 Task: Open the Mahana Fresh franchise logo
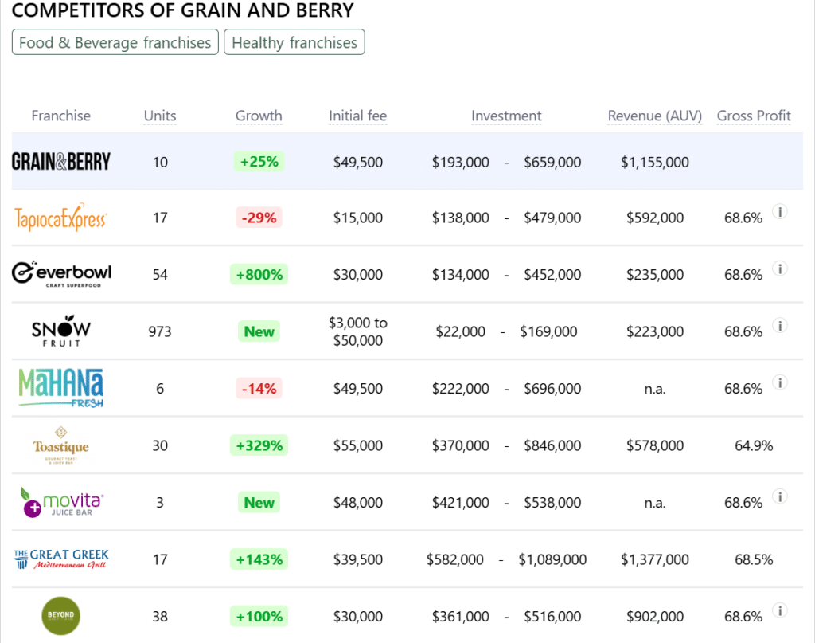pos(60,388)
